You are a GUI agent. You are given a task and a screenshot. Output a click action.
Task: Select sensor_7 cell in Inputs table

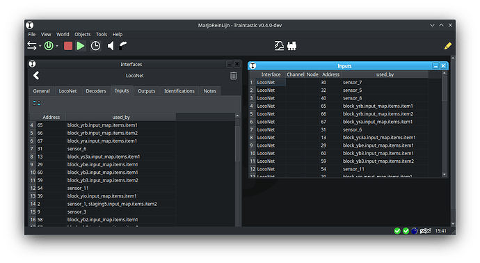click(x=385, y=82)
